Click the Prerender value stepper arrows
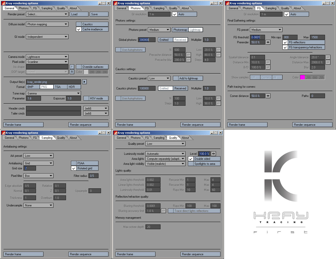The height and width of the screenshot is (259, 336). pos(268,42)
